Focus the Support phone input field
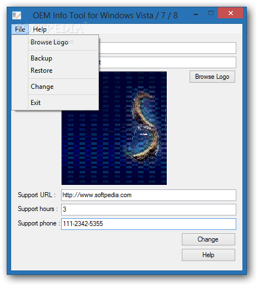The width and height of the screenshot is (258, 286). click(x=148, y=224)
